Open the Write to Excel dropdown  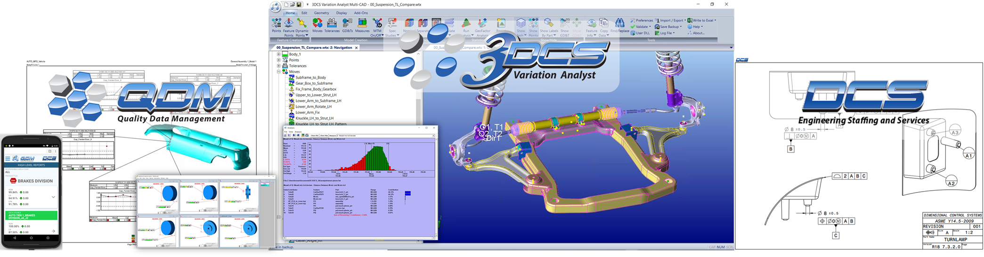tap(702, 20)
